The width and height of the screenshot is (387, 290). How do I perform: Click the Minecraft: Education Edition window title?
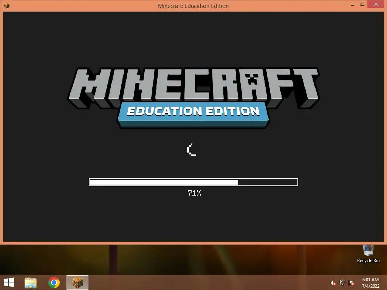tap(193, 6)
